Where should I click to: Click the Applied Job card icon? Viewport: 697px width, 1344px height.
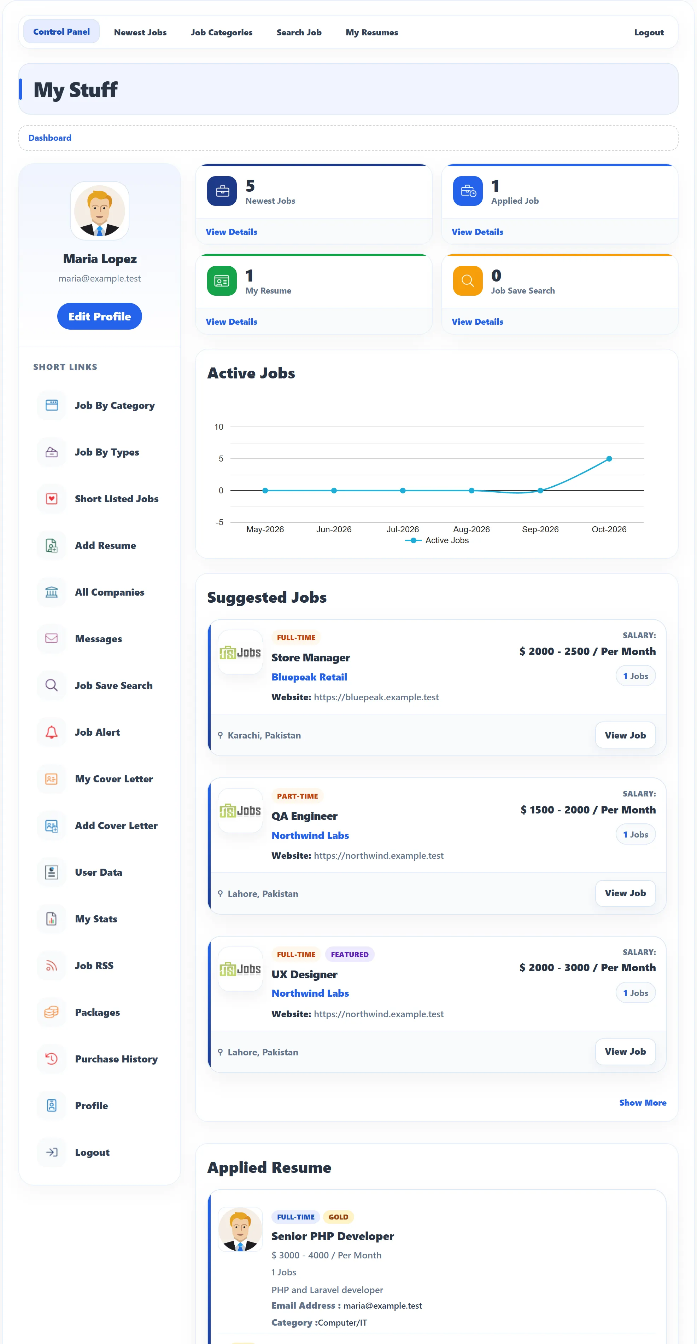pos(468,191)
